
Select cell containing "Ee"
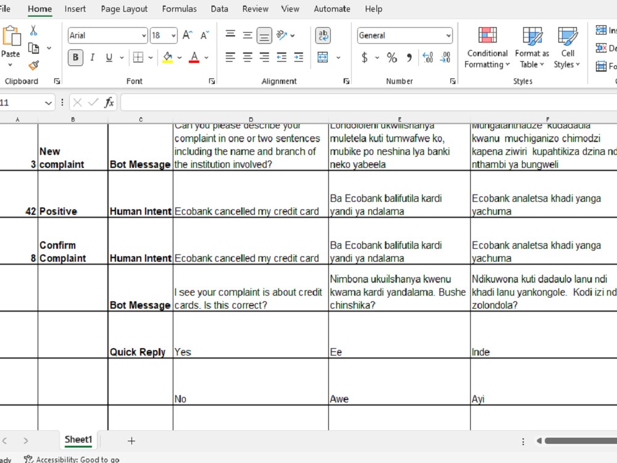[x=399, y=335]
